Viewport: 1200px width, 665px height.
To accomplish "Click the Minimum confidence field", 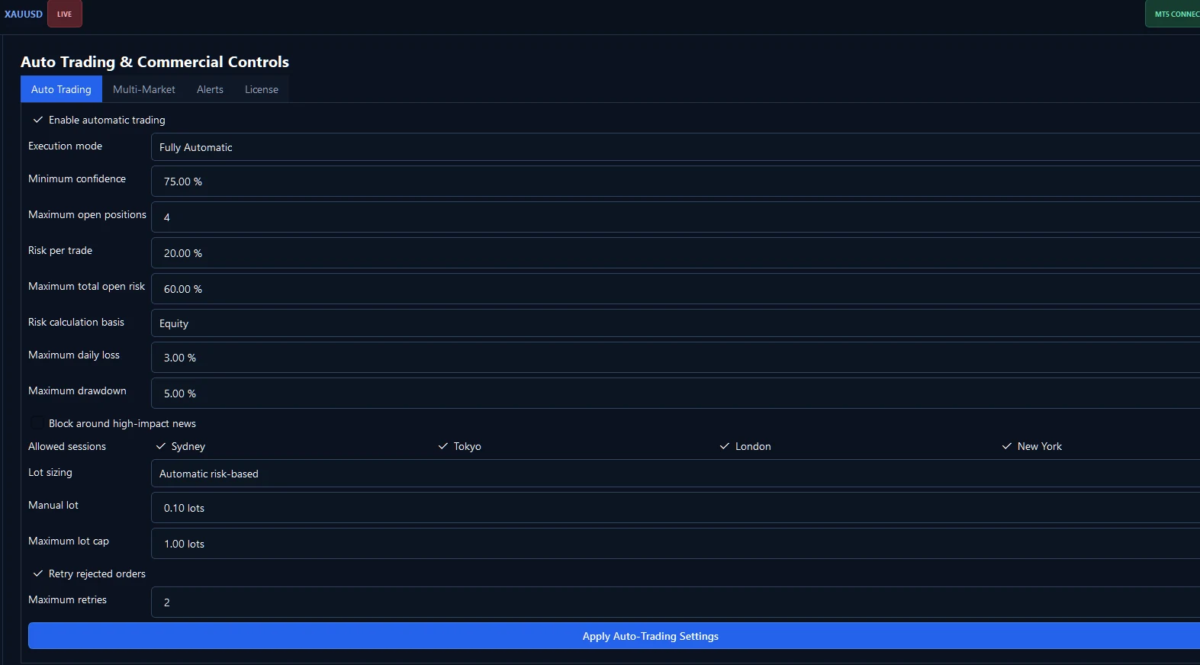I will click(x=675, y=182).
